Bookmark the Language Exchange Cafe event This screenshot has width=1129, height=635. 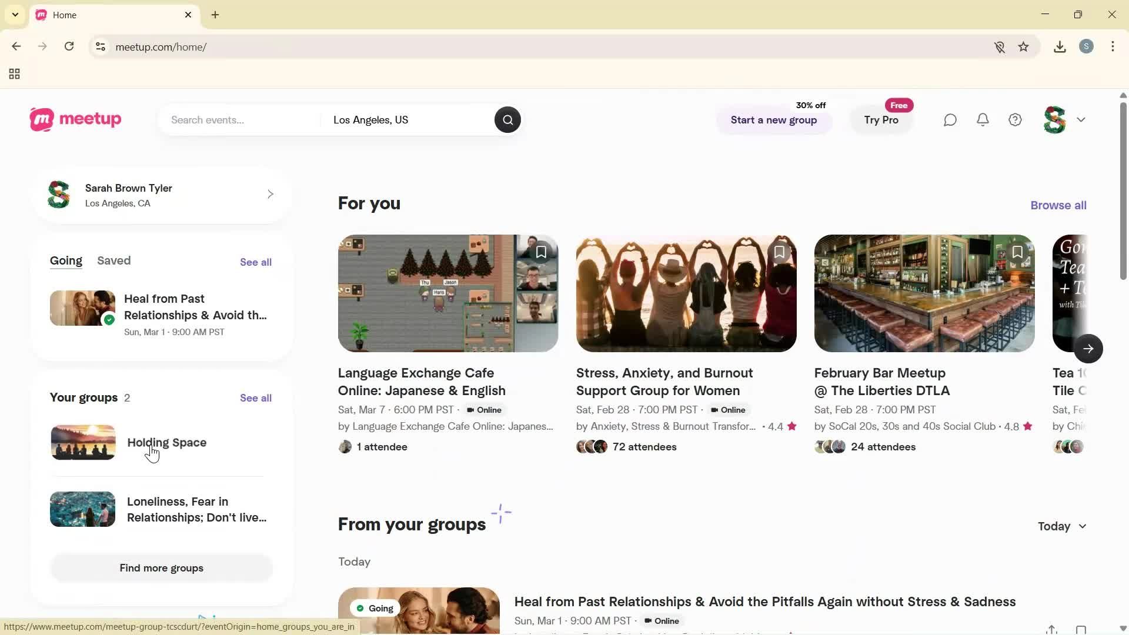[x=541, y=252]
